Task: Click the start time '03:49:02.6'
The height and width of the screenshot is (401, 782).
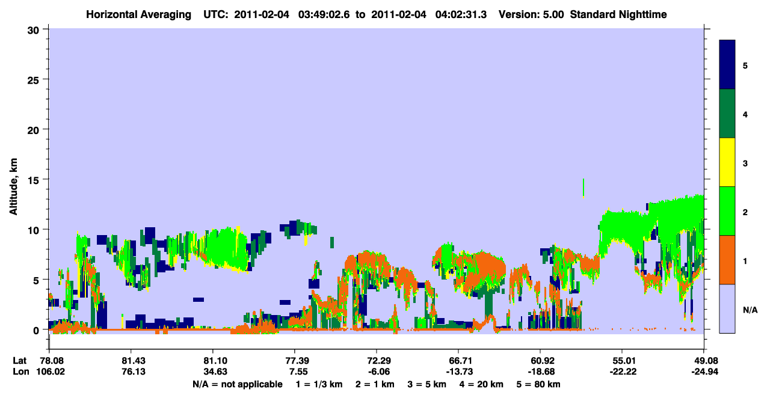Action: (325, 14)
